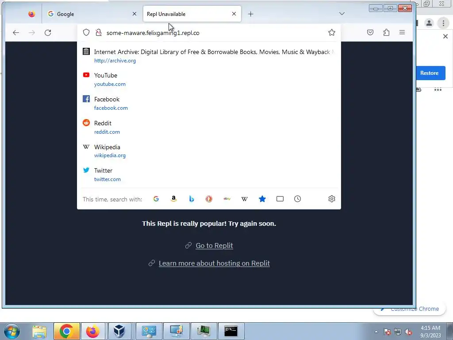
Task: Select the Repl Unavailable tab
Action: pyautogui.click(x=192, y=14)
